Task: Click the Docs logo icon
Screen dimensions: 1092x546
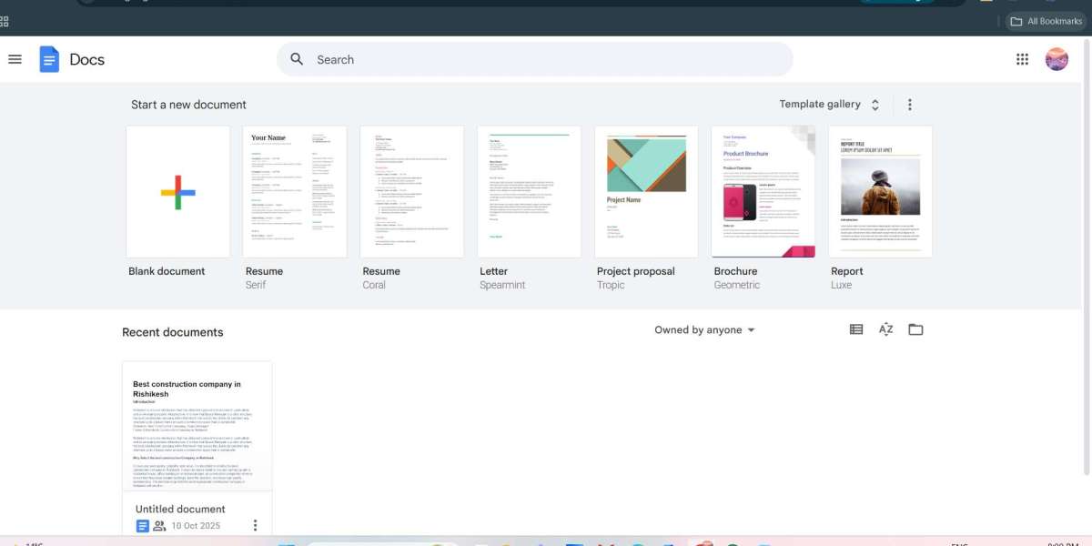Action: pos(49,59)
